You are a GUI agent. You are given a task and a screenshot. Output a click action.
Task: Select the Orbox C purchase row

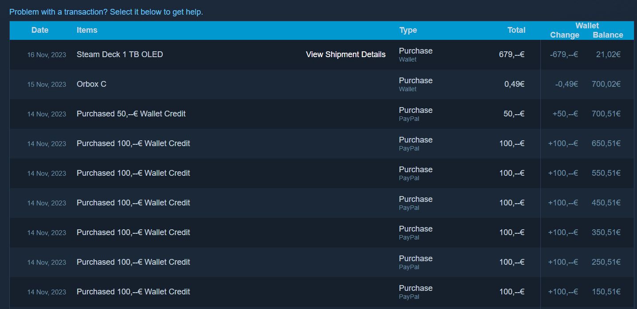pyautogui.click(x=91, y=84)
